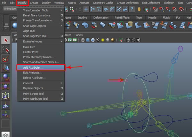The width and height of the screenshot is (192, 137).
Task: Select the Scale tool cube icon
Action: pos(6,87)
